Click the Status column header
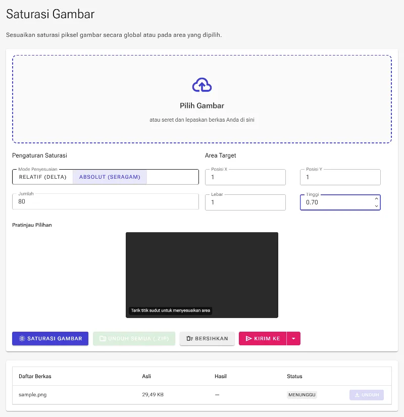Image resolution: width=404 pixels, height=417 pixels. click(x=294, y=376)
